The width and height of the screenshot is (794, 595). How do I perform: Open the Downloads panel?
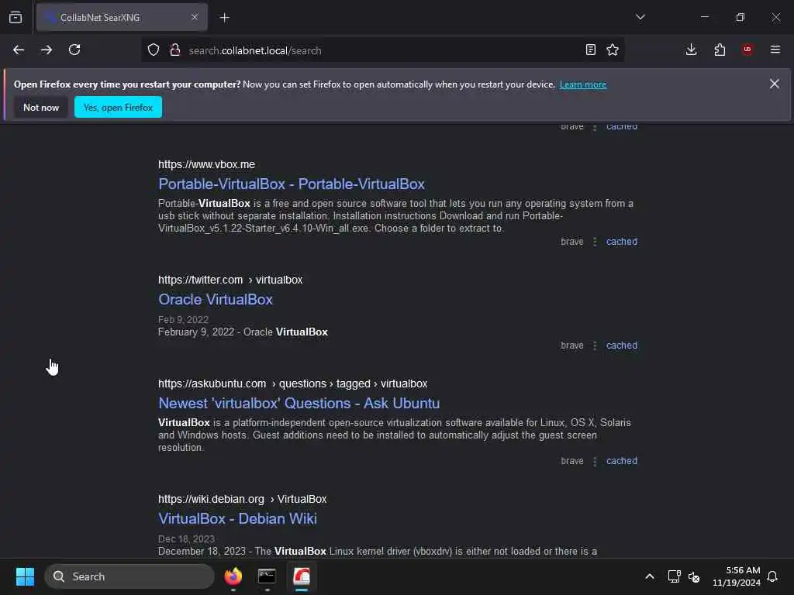pos(691,50)
